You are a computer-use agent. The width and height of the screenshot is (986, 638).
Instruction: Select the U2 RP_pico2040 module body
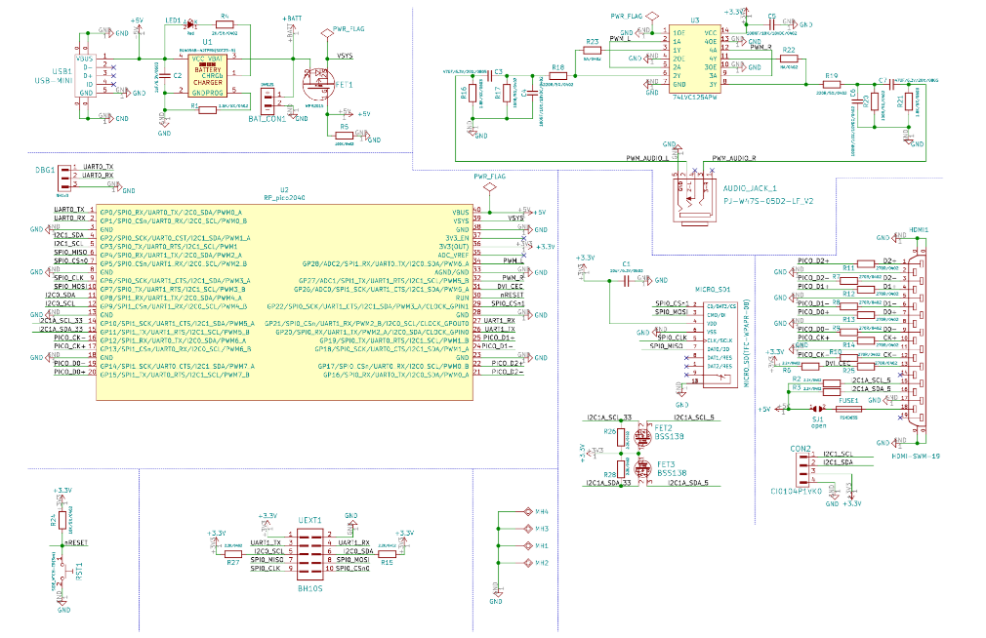coord(283,300)
